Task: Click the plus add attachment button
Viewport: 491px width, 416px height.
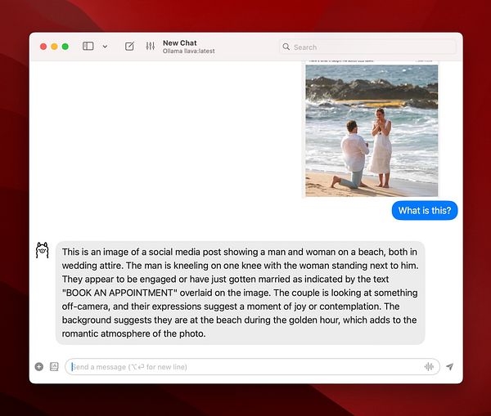Action: [x=39, y=367]
